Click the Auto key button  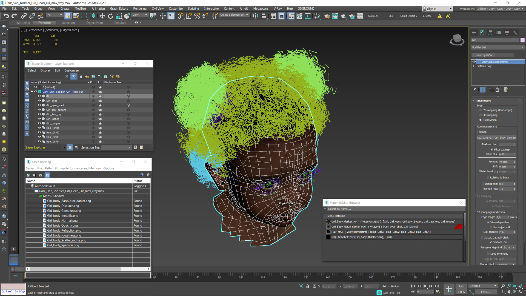[x=462, y=286]
